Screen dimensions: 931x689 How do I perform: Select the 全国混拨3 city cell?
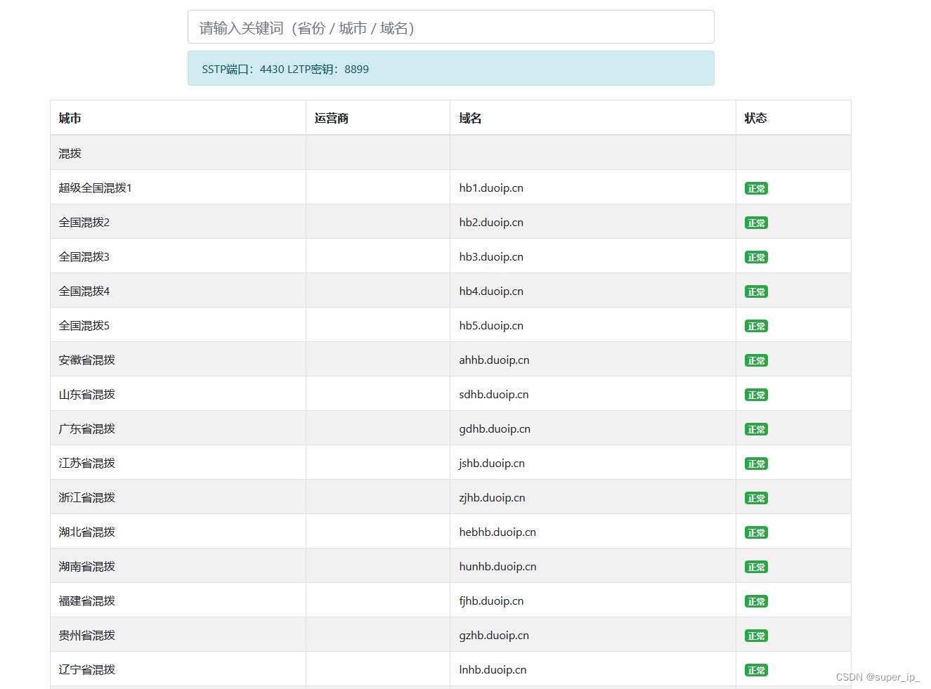[178, 256]
